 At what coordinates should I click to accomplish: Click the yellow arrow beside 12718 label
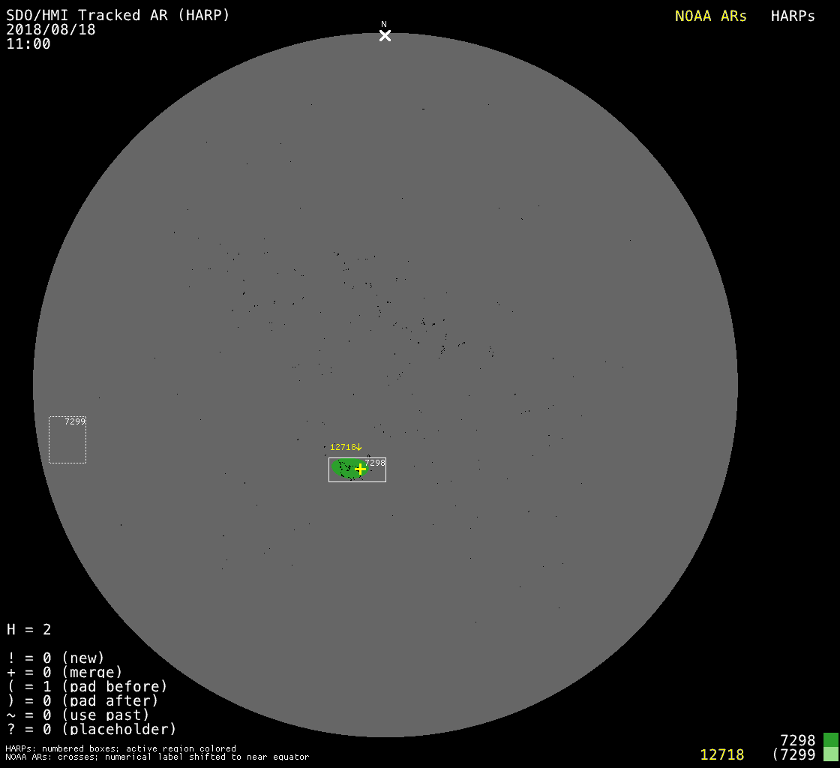click(359, 447)
